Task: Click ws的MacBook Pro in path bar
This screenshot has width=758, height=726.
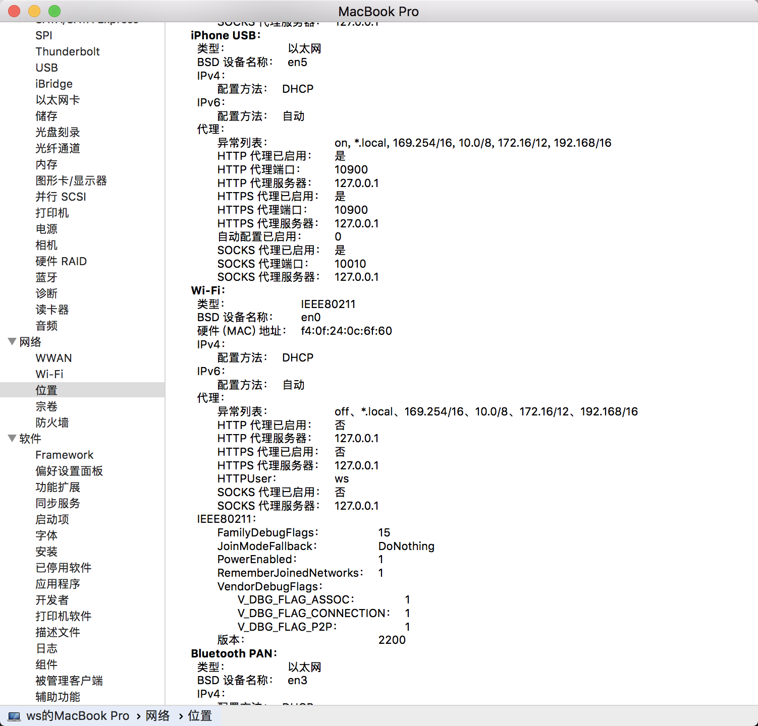Action: (x=78, y=716)
